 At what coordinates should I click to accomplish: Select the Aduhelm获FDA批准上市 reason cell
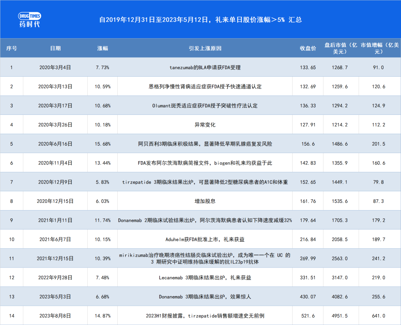point(205,239)
